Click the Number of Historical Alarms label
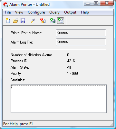 pos(32,55)
